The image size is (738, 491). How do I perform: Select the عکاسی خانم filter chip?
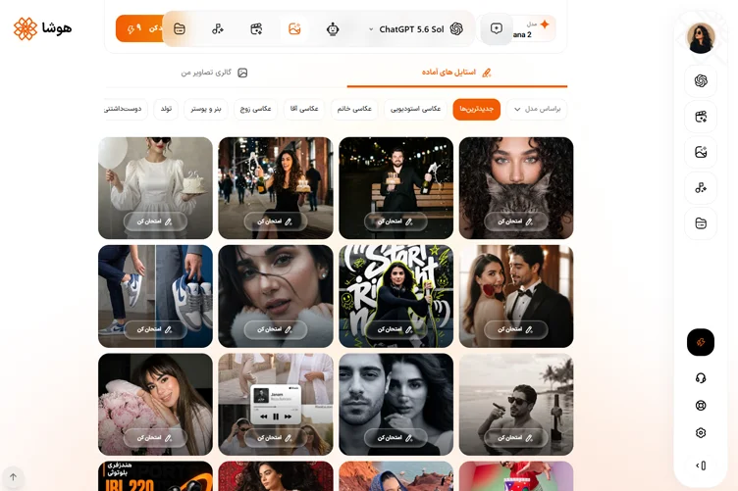[354, 109]
